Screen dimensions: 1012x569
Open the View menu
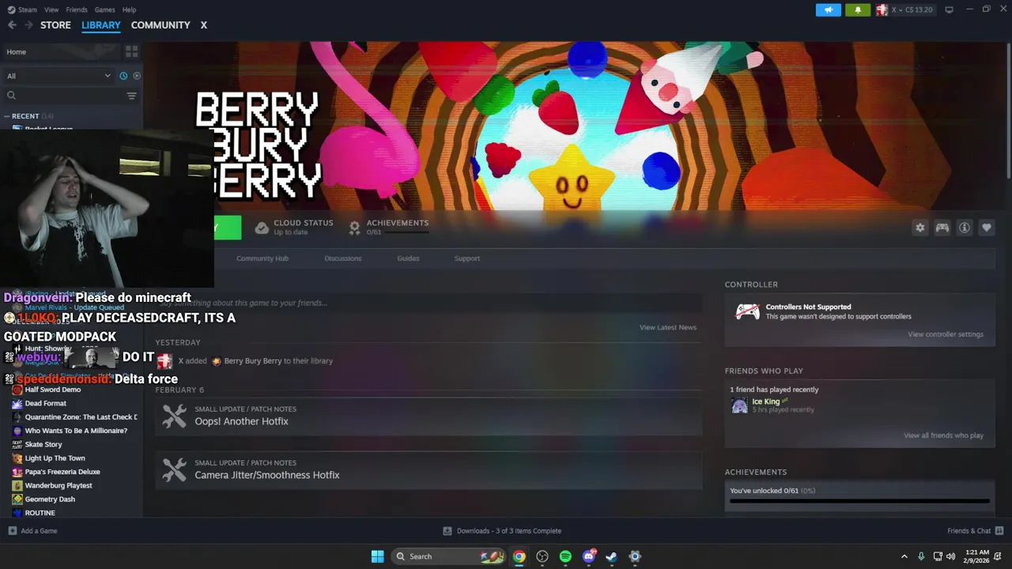51,9
